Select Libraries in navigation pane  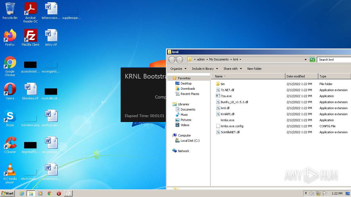[x=183, y=104]
